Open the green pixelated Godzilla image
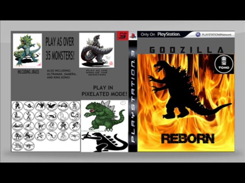The width and height of the screenshot is (245, 183). [104, 116]
